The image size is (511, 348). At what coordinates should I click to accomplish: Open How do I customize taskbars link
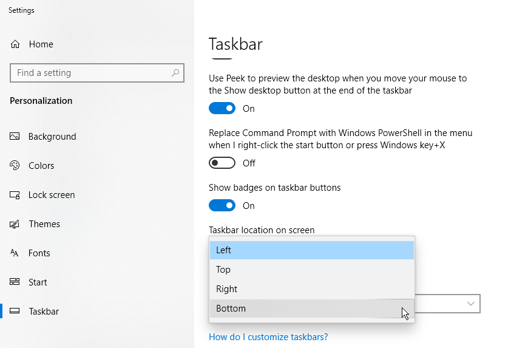[x=268, y=337]
